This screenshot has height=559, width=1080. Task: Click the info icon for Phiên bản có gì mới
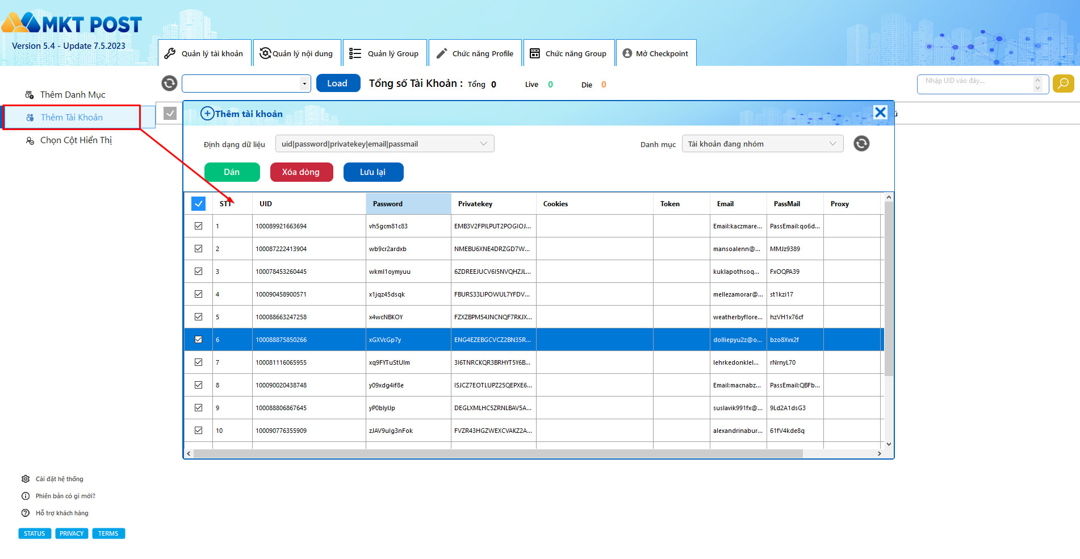click(26, 496)
